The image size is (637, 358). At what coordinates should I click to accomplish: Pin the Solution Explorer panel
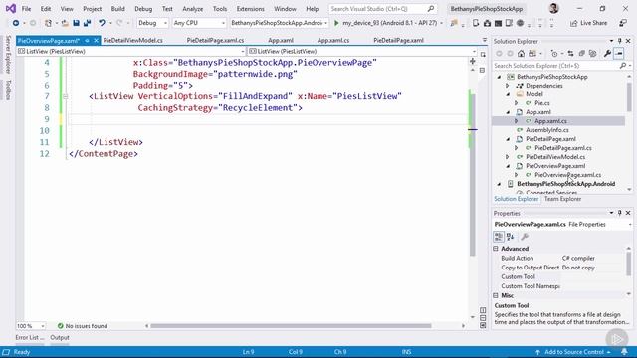click(x=619, y=41)
